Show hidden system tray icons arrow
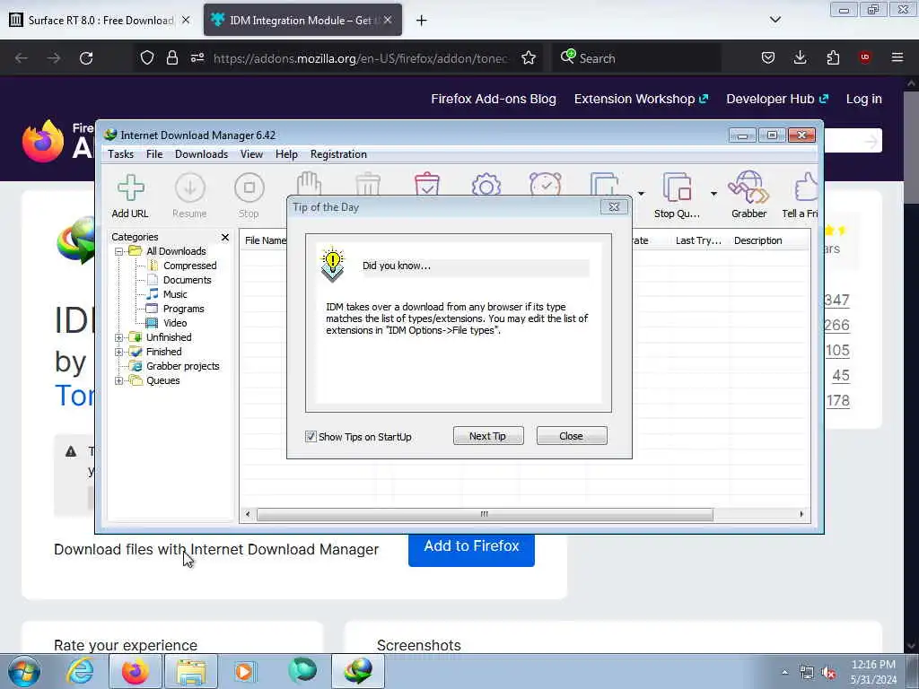Image resolution: width=919 pixels, height=689 pixels. tap(784, 672)
